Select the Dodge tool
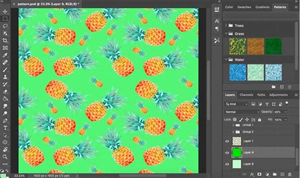This screenshot has width=300, height=178. click(x=5, y=113)
